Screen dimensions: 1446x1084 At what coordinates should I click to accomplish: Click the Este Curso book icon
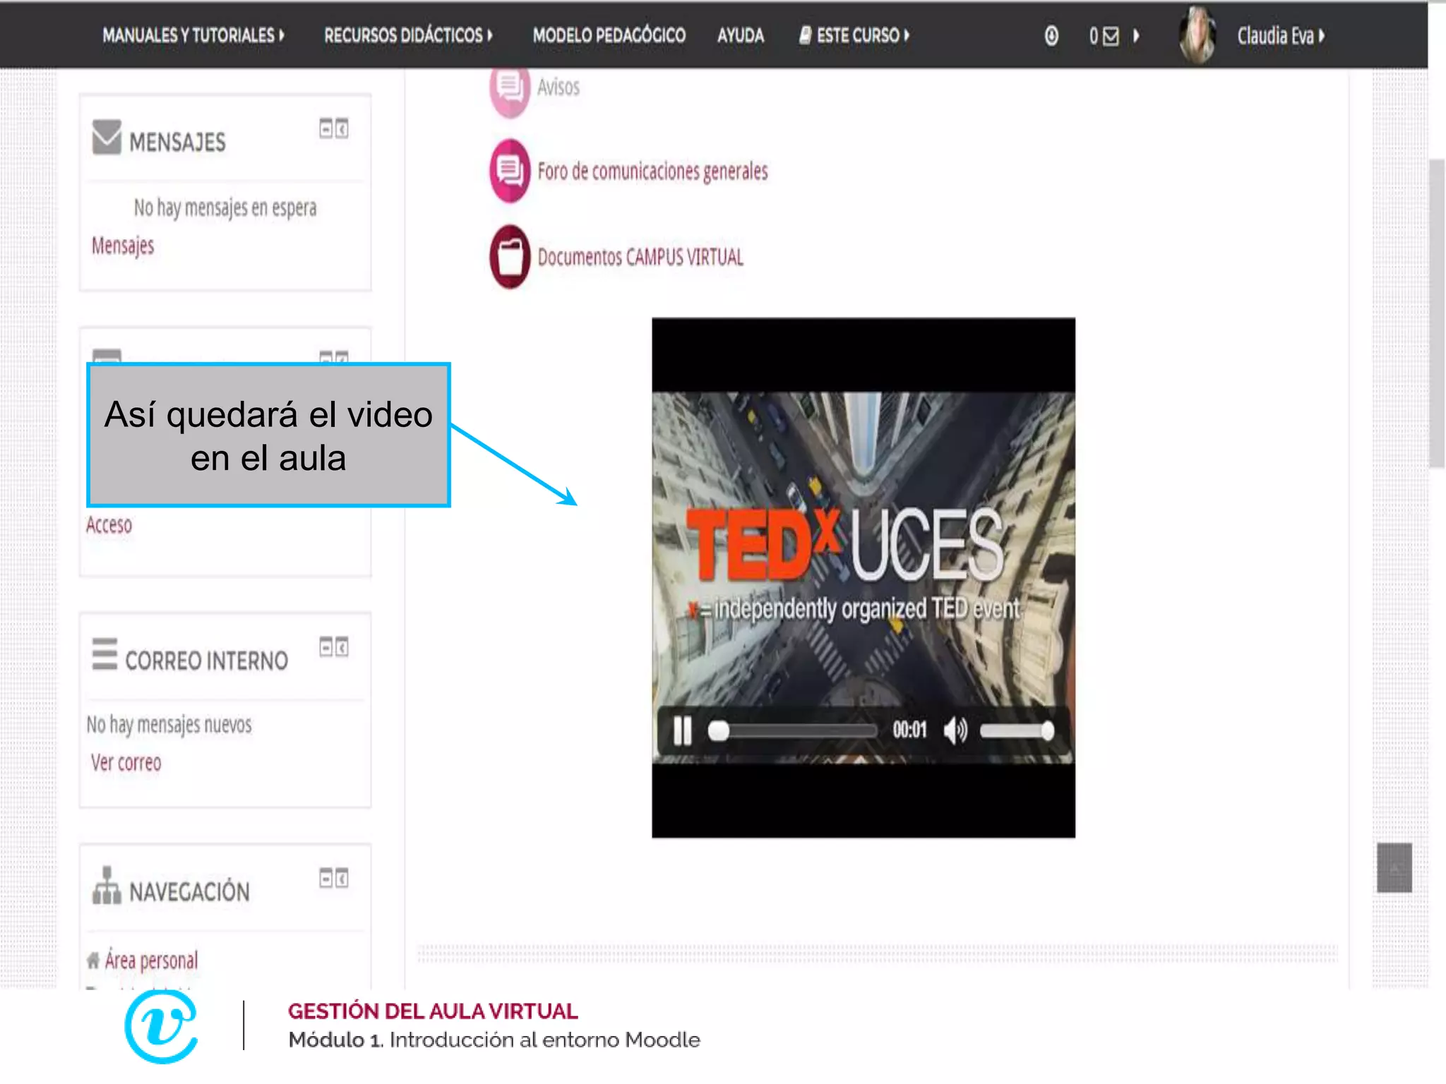pyautogui.click(x=805, y=35)
